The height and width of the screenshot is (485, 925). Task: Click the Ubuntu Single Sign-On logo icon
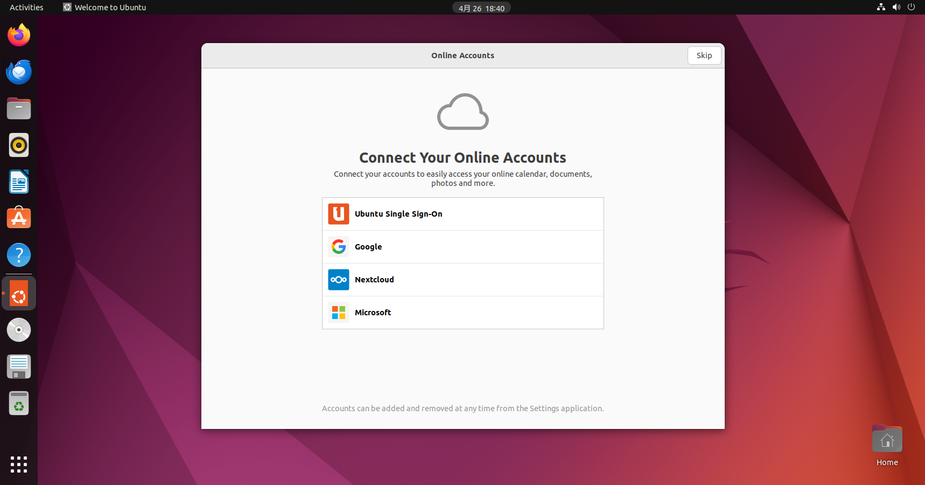point(339,214)
